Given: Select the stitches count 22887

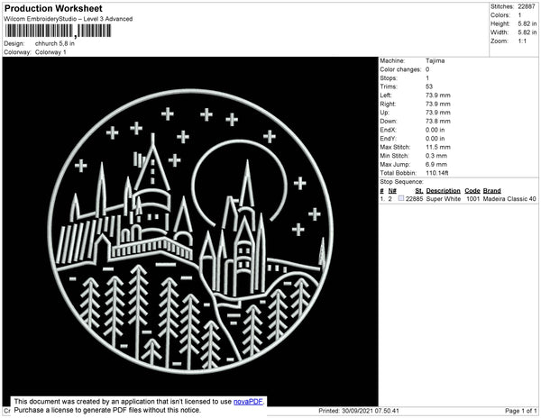Looking at the screenshot, I should pyautogui.click(x=527, y=6).
